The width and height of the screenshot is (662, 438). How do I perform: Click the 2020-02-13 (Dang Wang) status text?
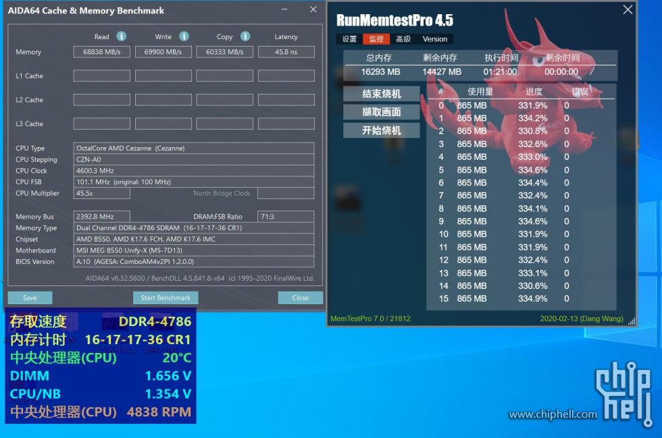coord(582,319)
